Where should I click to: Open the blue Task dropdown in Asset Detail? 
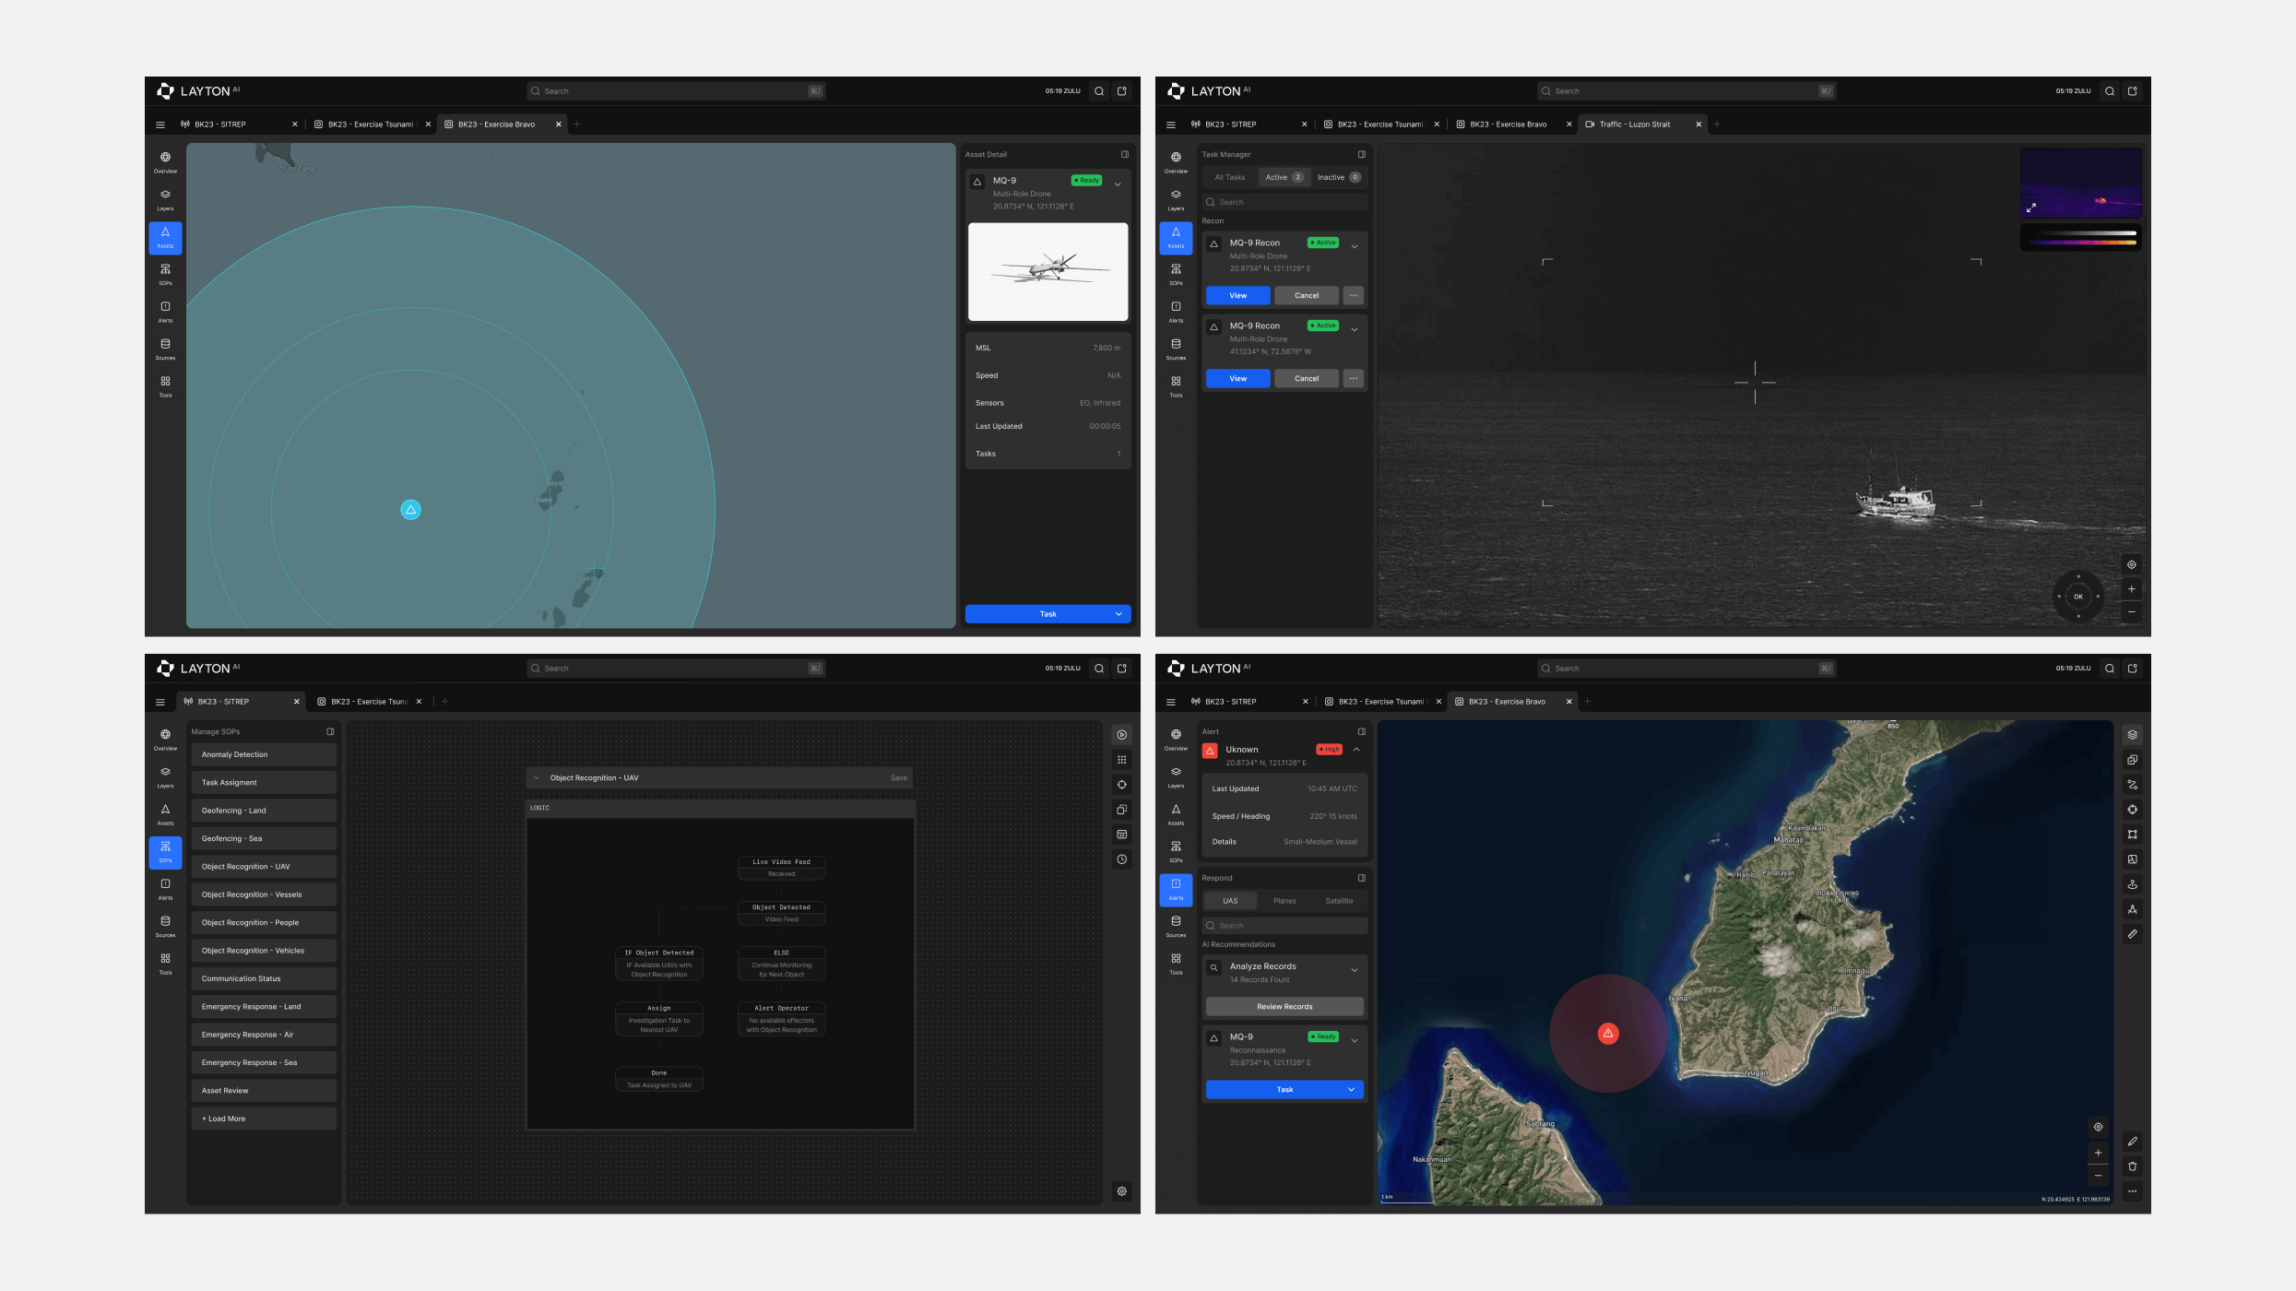(x=1047, y=614)
